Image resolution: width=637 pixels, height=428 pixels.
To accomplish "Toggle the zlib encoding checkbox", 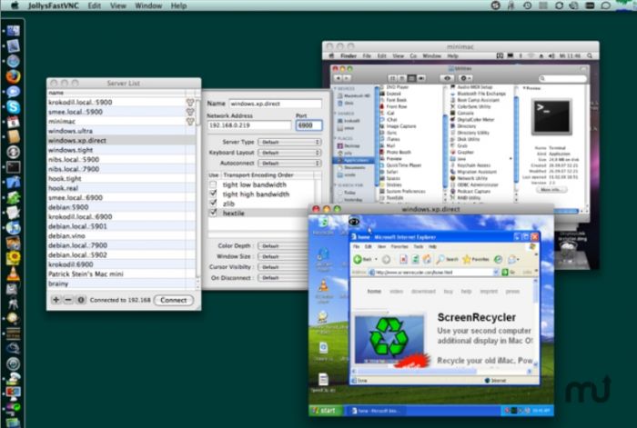I will pyautogui.click(x=213, y=204).
